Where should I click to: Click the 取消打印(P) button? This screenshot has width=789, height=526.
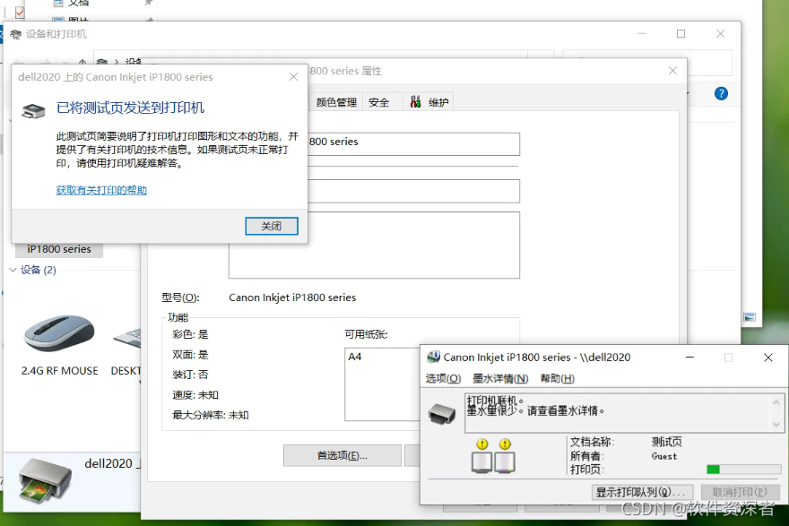click(740, 492)
